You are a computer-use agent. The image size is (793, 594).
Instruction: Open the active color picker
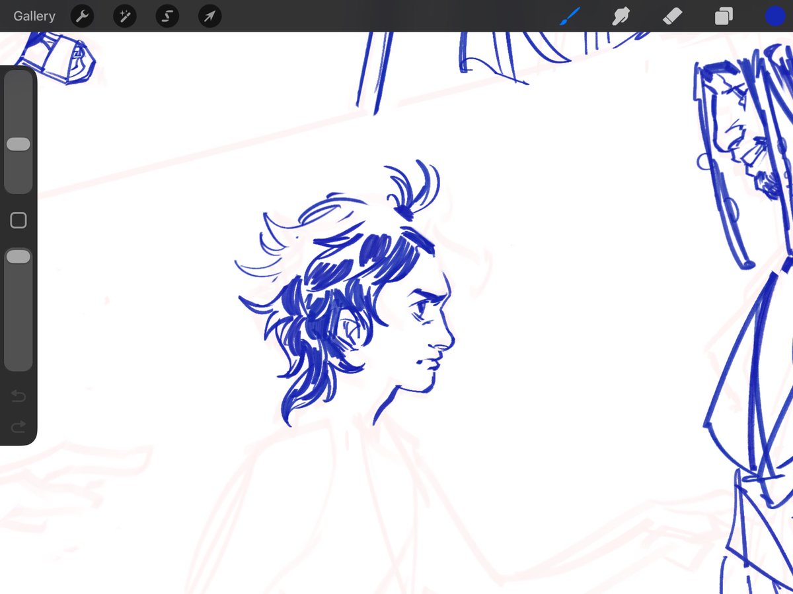(x=774, y=16)
